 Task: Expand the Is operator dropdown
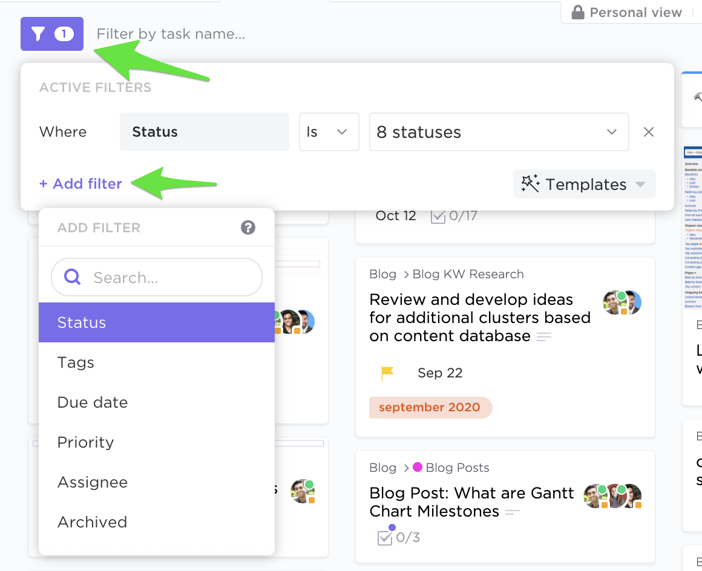click(329, 132)
